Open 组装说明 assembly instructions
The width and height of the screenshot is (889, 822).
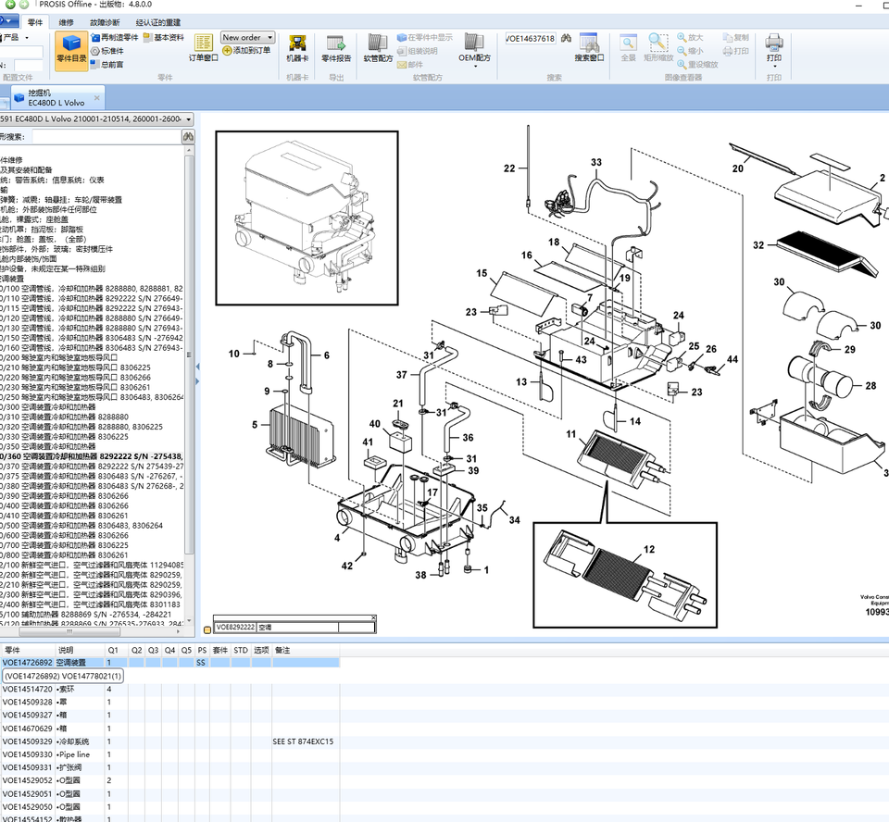(x=418, y=51)
